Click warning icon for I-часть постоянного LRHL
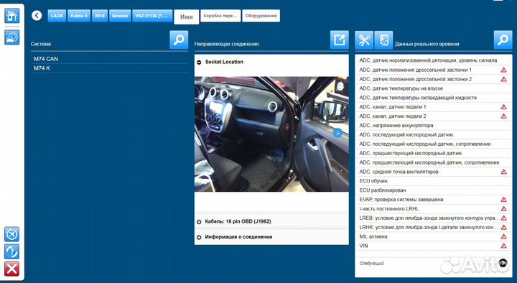 pyautogui.click(x=503, y=209)
